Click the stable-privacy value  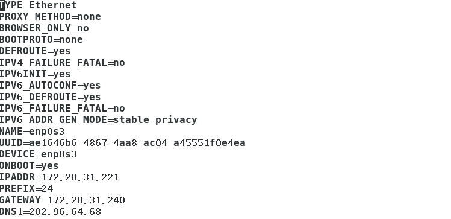pyautogui.click(x=155, y=120)
